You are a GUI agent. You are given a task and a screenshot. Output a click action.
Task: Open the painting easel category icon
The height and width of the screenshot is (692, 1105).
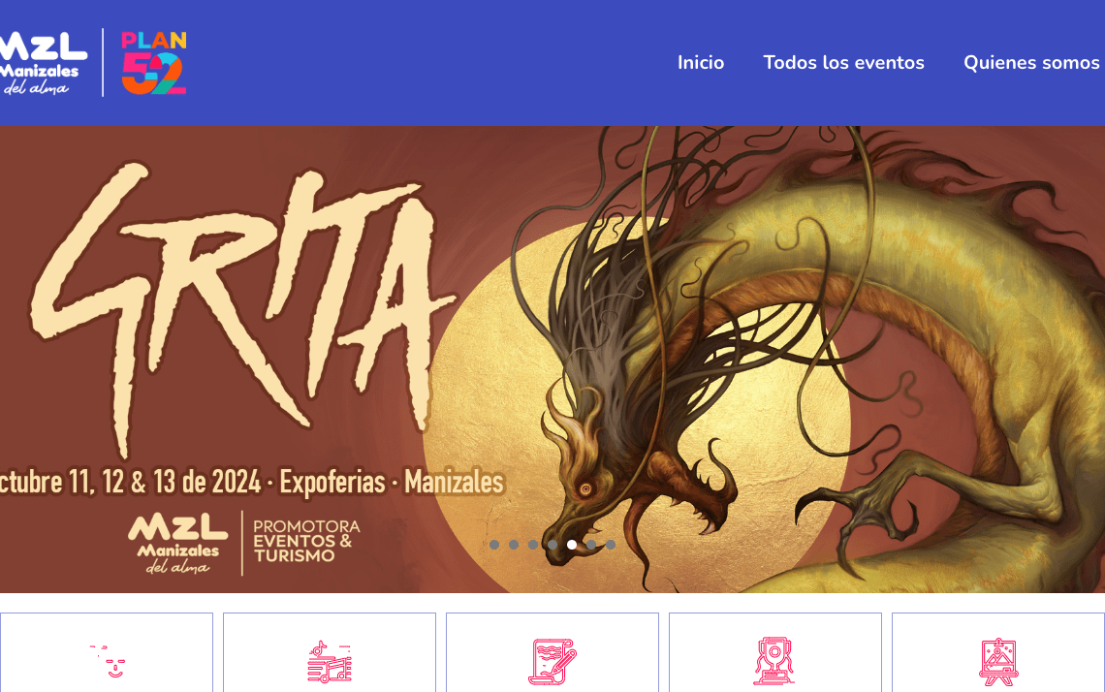(997, 662)
